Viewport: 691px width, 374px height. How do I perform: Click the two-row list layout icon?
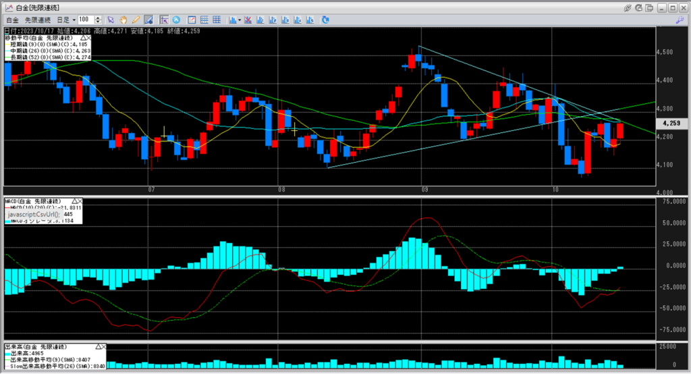pos(204,20)
